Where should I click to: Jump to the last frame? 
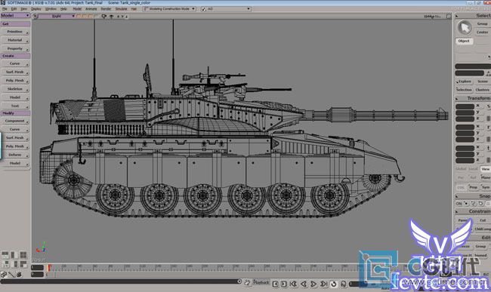click(x=323, y=284)
